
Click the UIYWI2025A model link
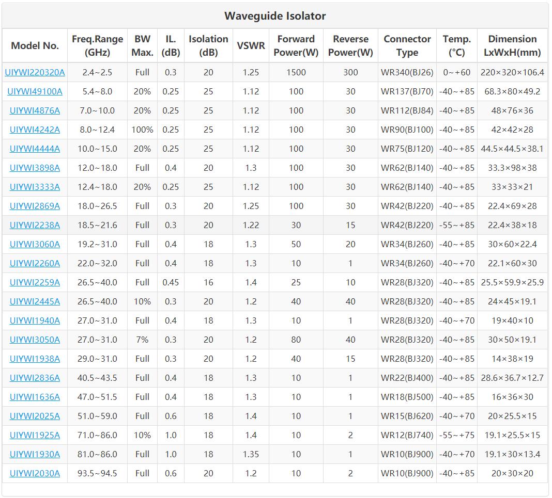[x=35, y=416]
